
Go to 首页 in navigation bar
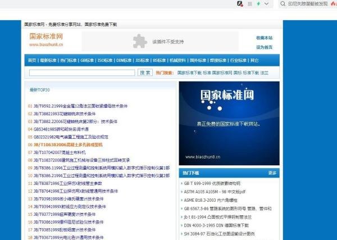32,61
